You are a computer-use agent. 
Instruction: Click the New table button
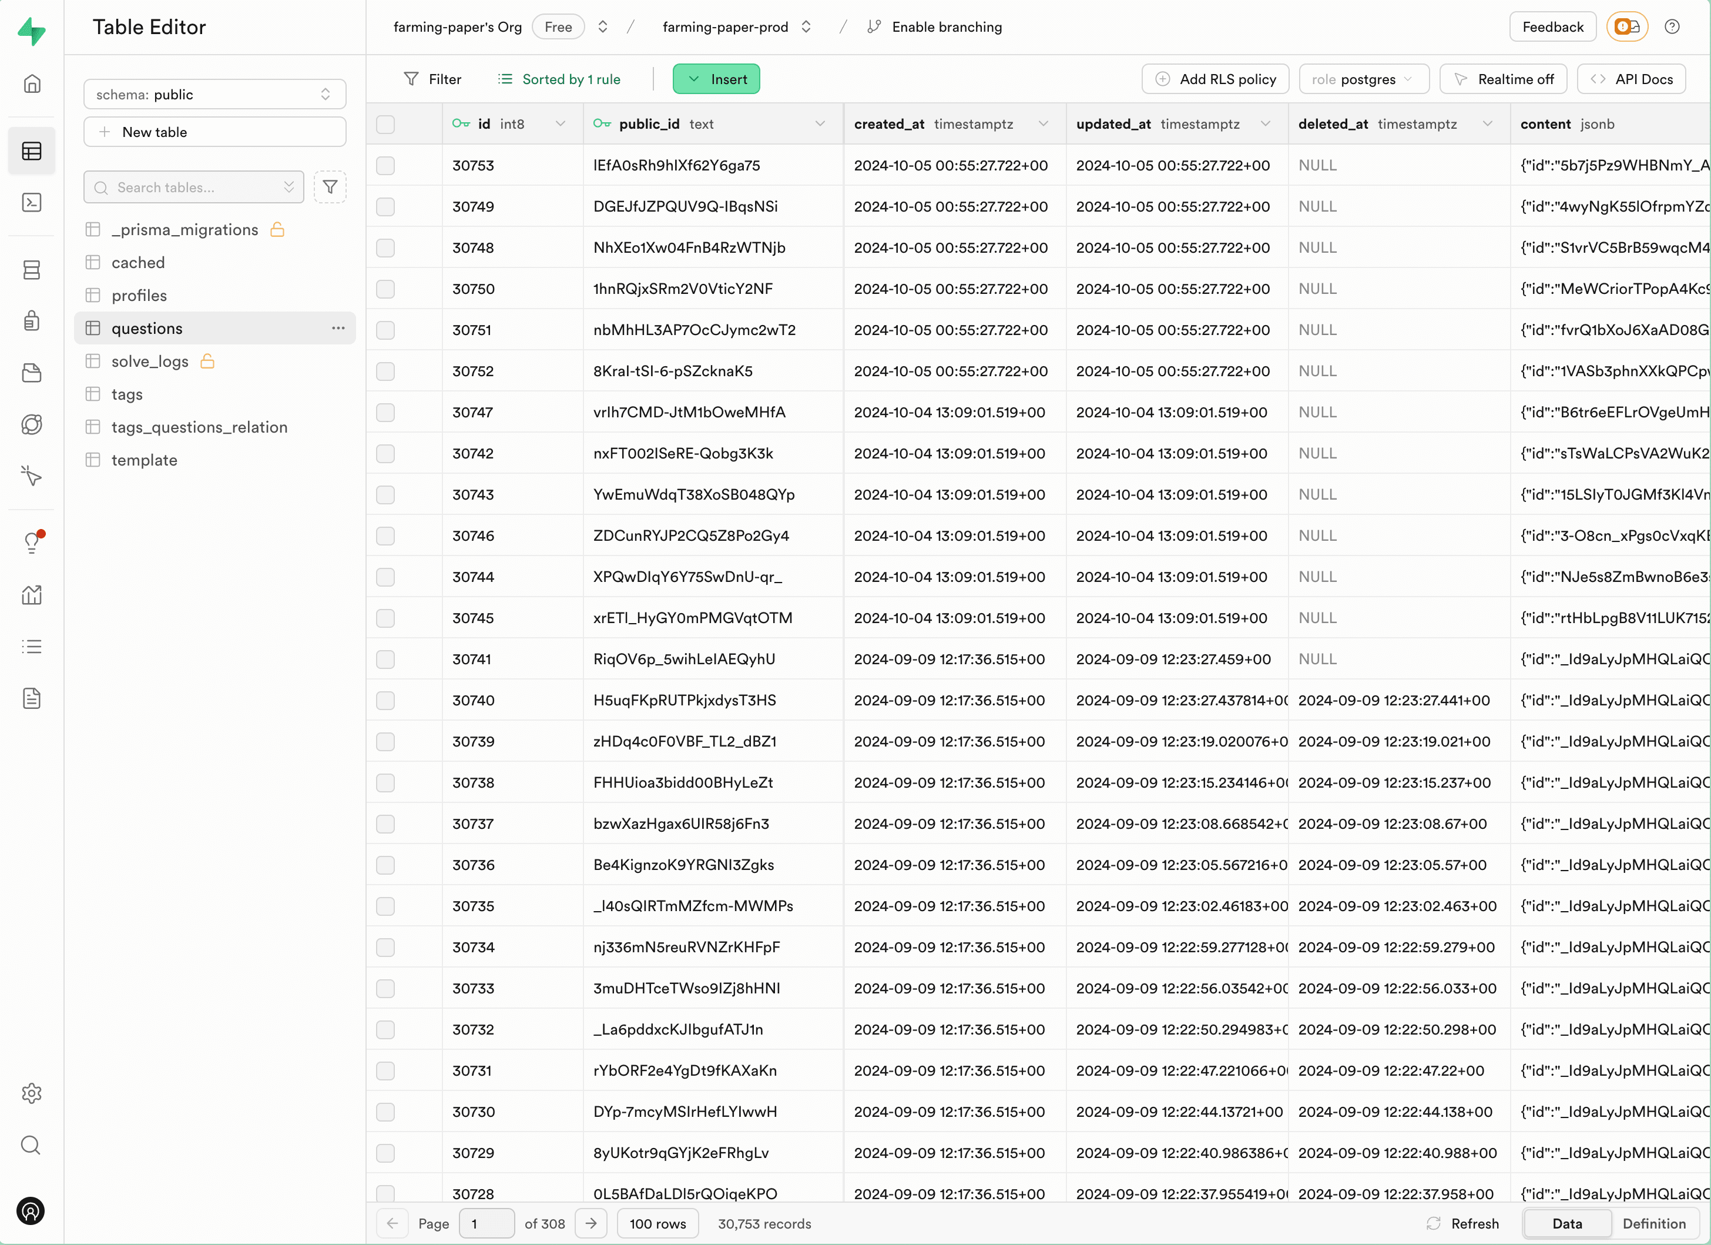coord(215,132)
